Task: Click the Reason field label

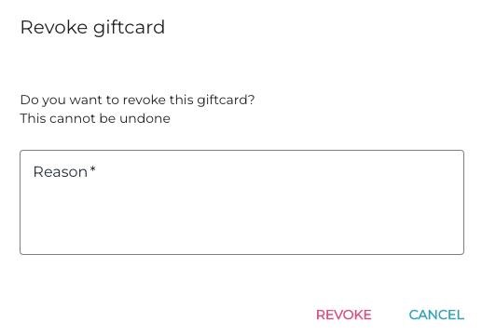Action: pyautogui.click(x=61, y=172)
